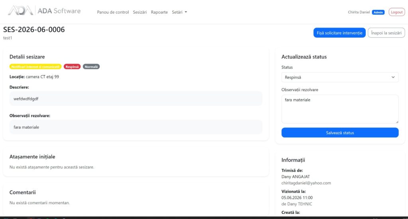Image resolution: width=408 pixels, height=219 pixels.
Task: Click Salvează status button
Action: pyautogui.click(x=340, y=133)
